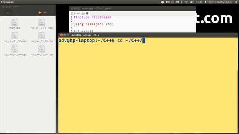Click rus_c++_01_03.cpp file name label
The height and width of the screenshot is (134, 239).
point(41,41)
